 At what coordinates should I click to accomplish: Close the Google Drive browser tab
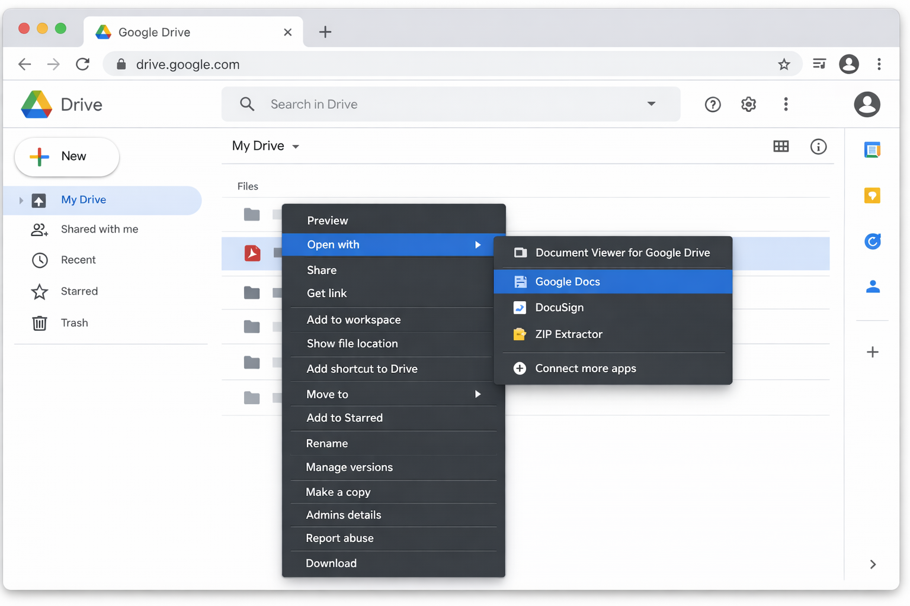(x=288, y=32)
